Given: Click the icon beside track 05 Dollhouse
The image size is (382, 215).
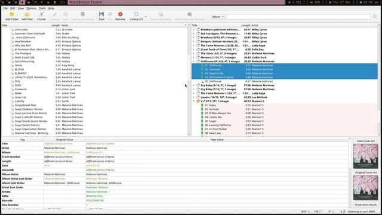Looking at the screenshot, I should point(202,81).
